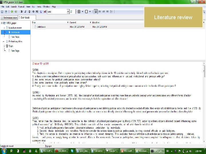Sort list by Title column

50,23
